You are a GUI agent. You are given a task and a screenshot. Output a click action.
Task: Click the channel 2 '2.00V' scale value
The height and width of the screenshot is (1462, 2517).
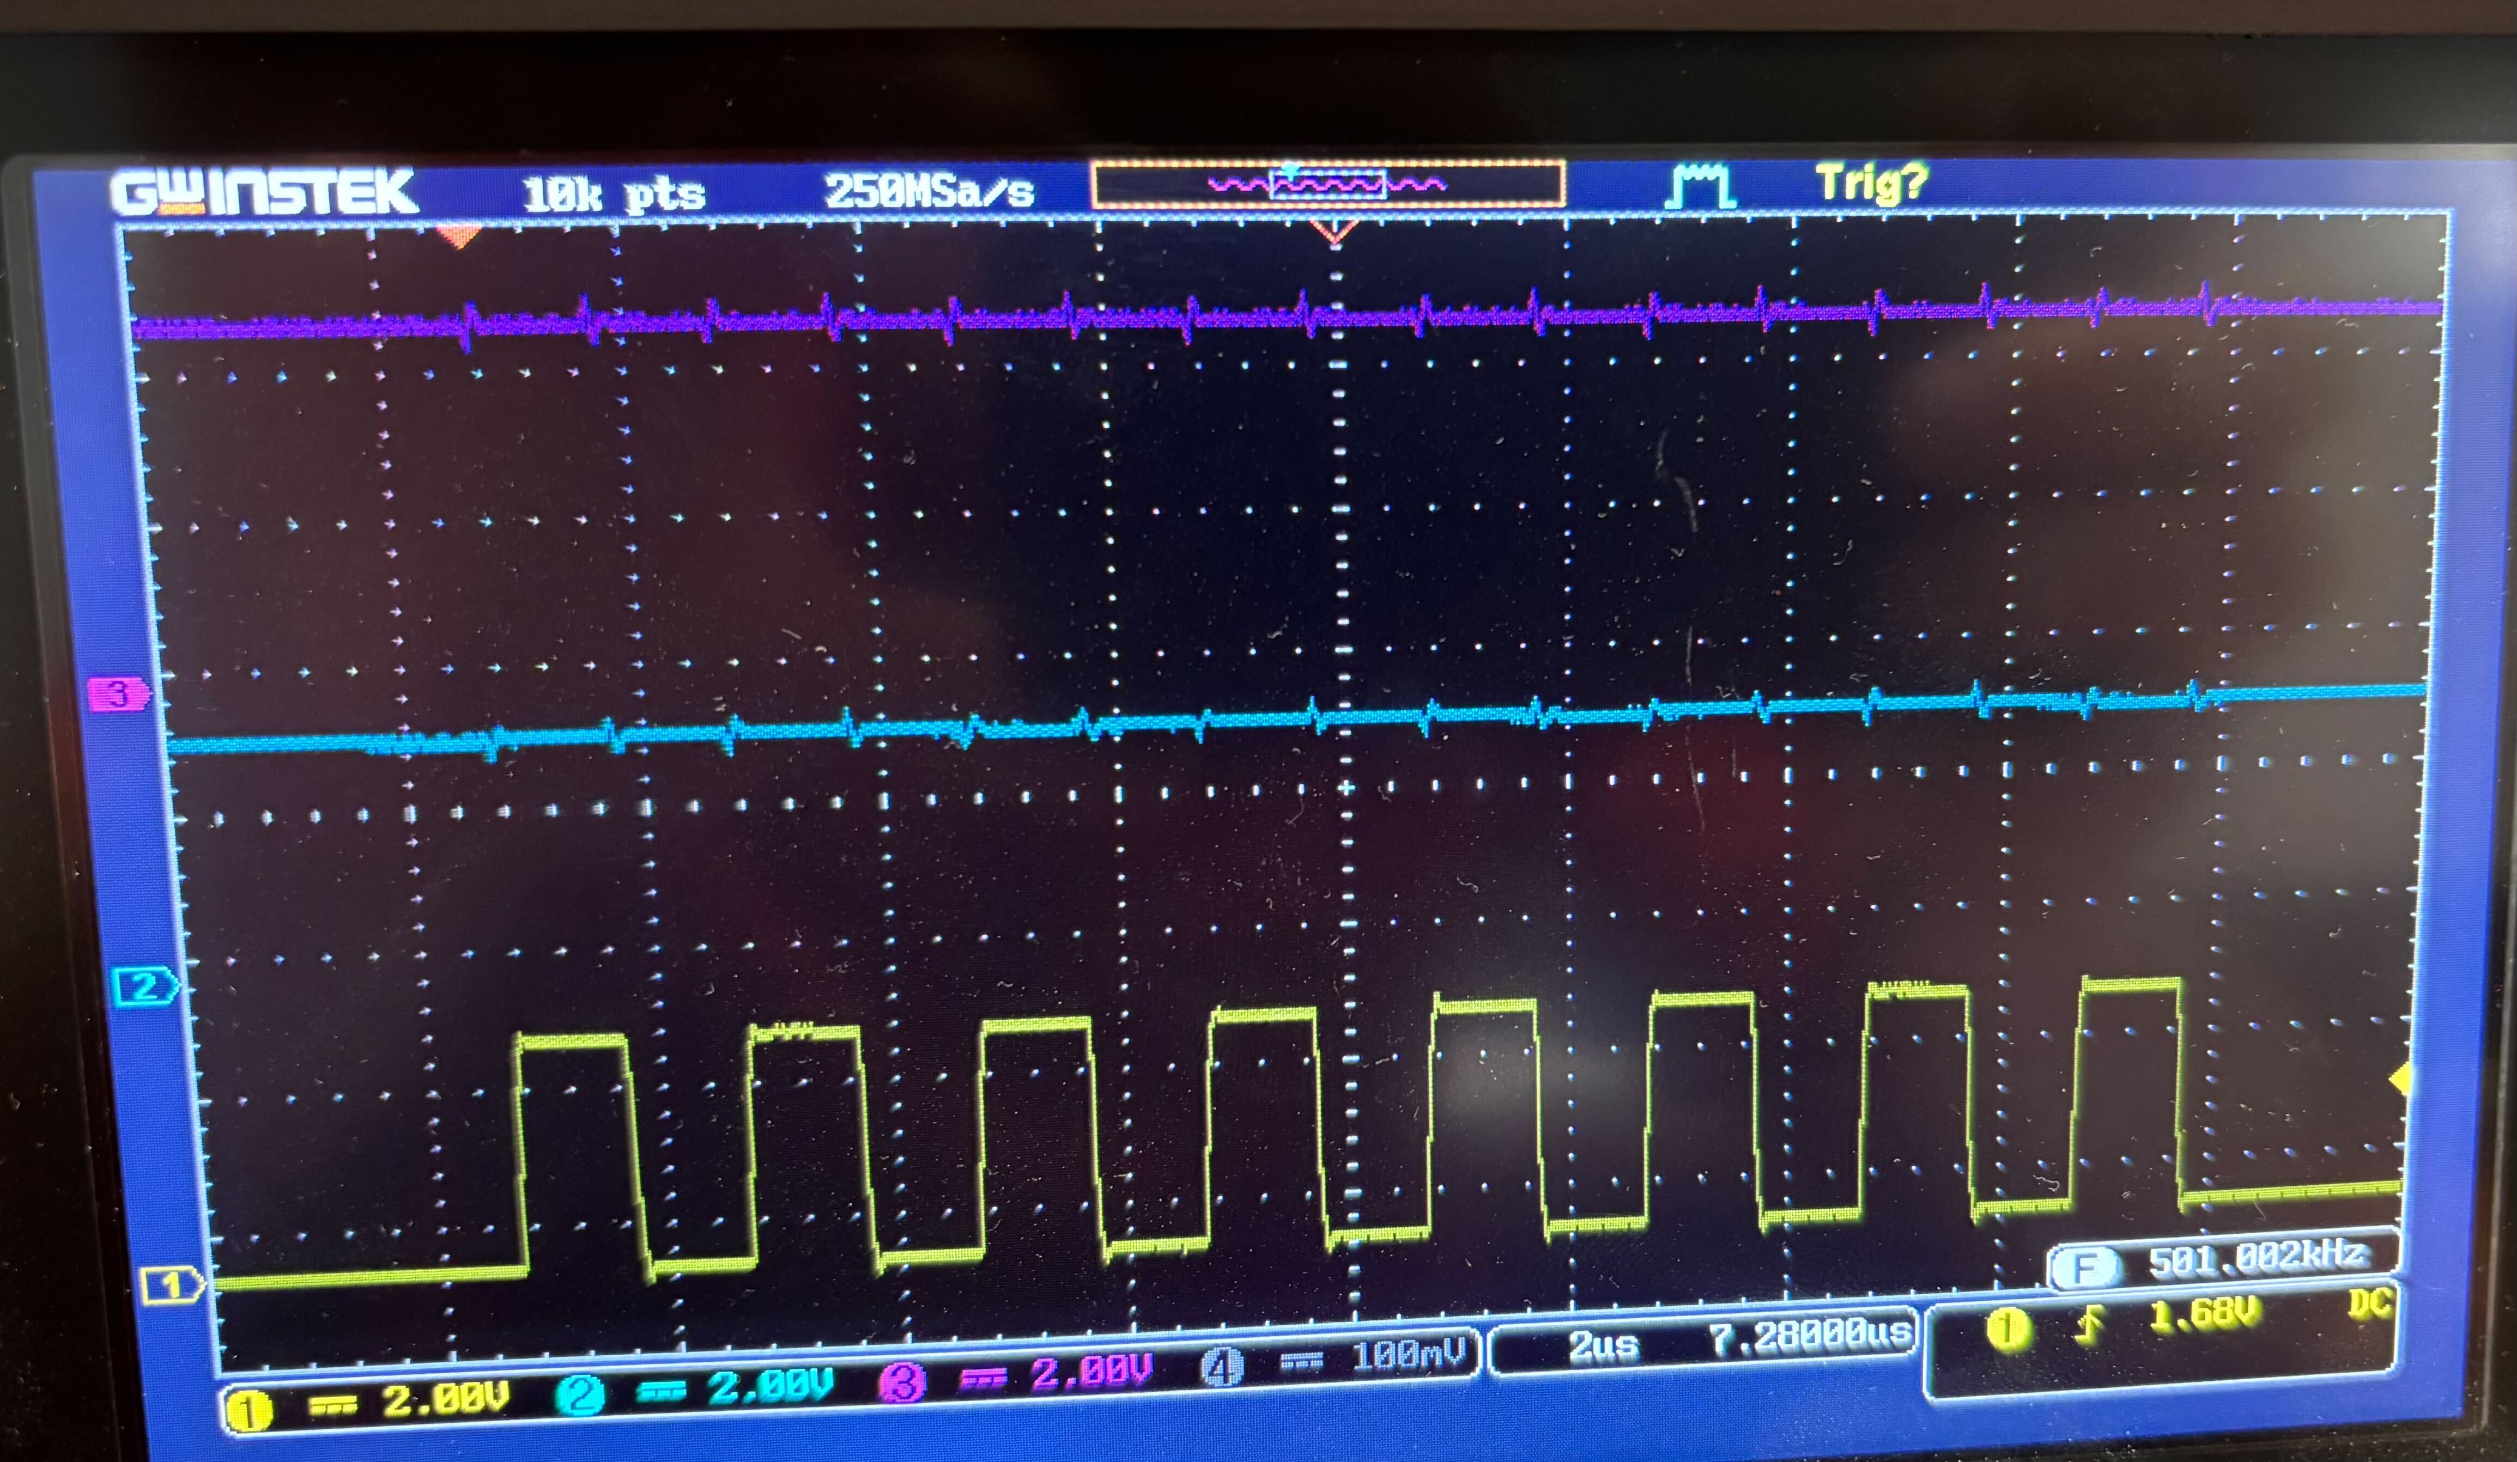pos(770,1385)
